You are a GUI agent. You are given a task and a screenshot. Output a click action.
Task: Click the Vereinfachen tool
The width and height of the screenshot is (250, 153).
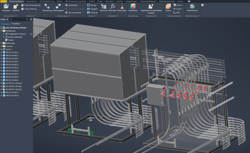192,8
